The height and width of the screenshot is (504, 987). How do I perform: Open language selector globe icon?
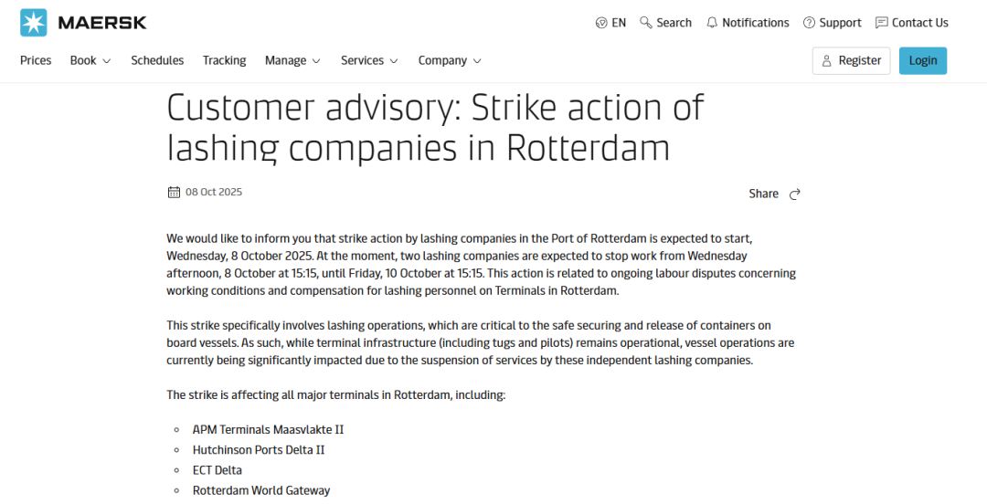(x=601, y=23)
